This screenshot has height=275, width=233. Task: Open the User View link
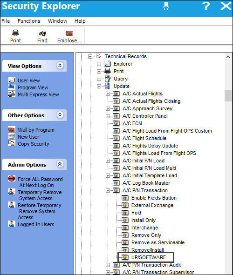[29, 80]
